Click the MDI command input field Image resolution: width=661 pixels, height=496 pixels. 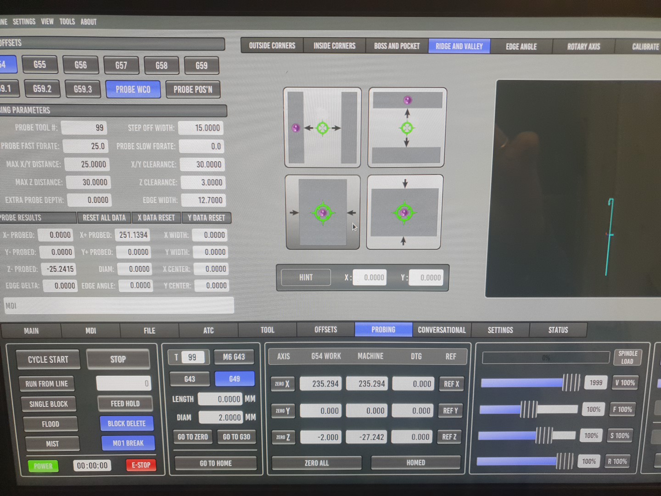119,305
